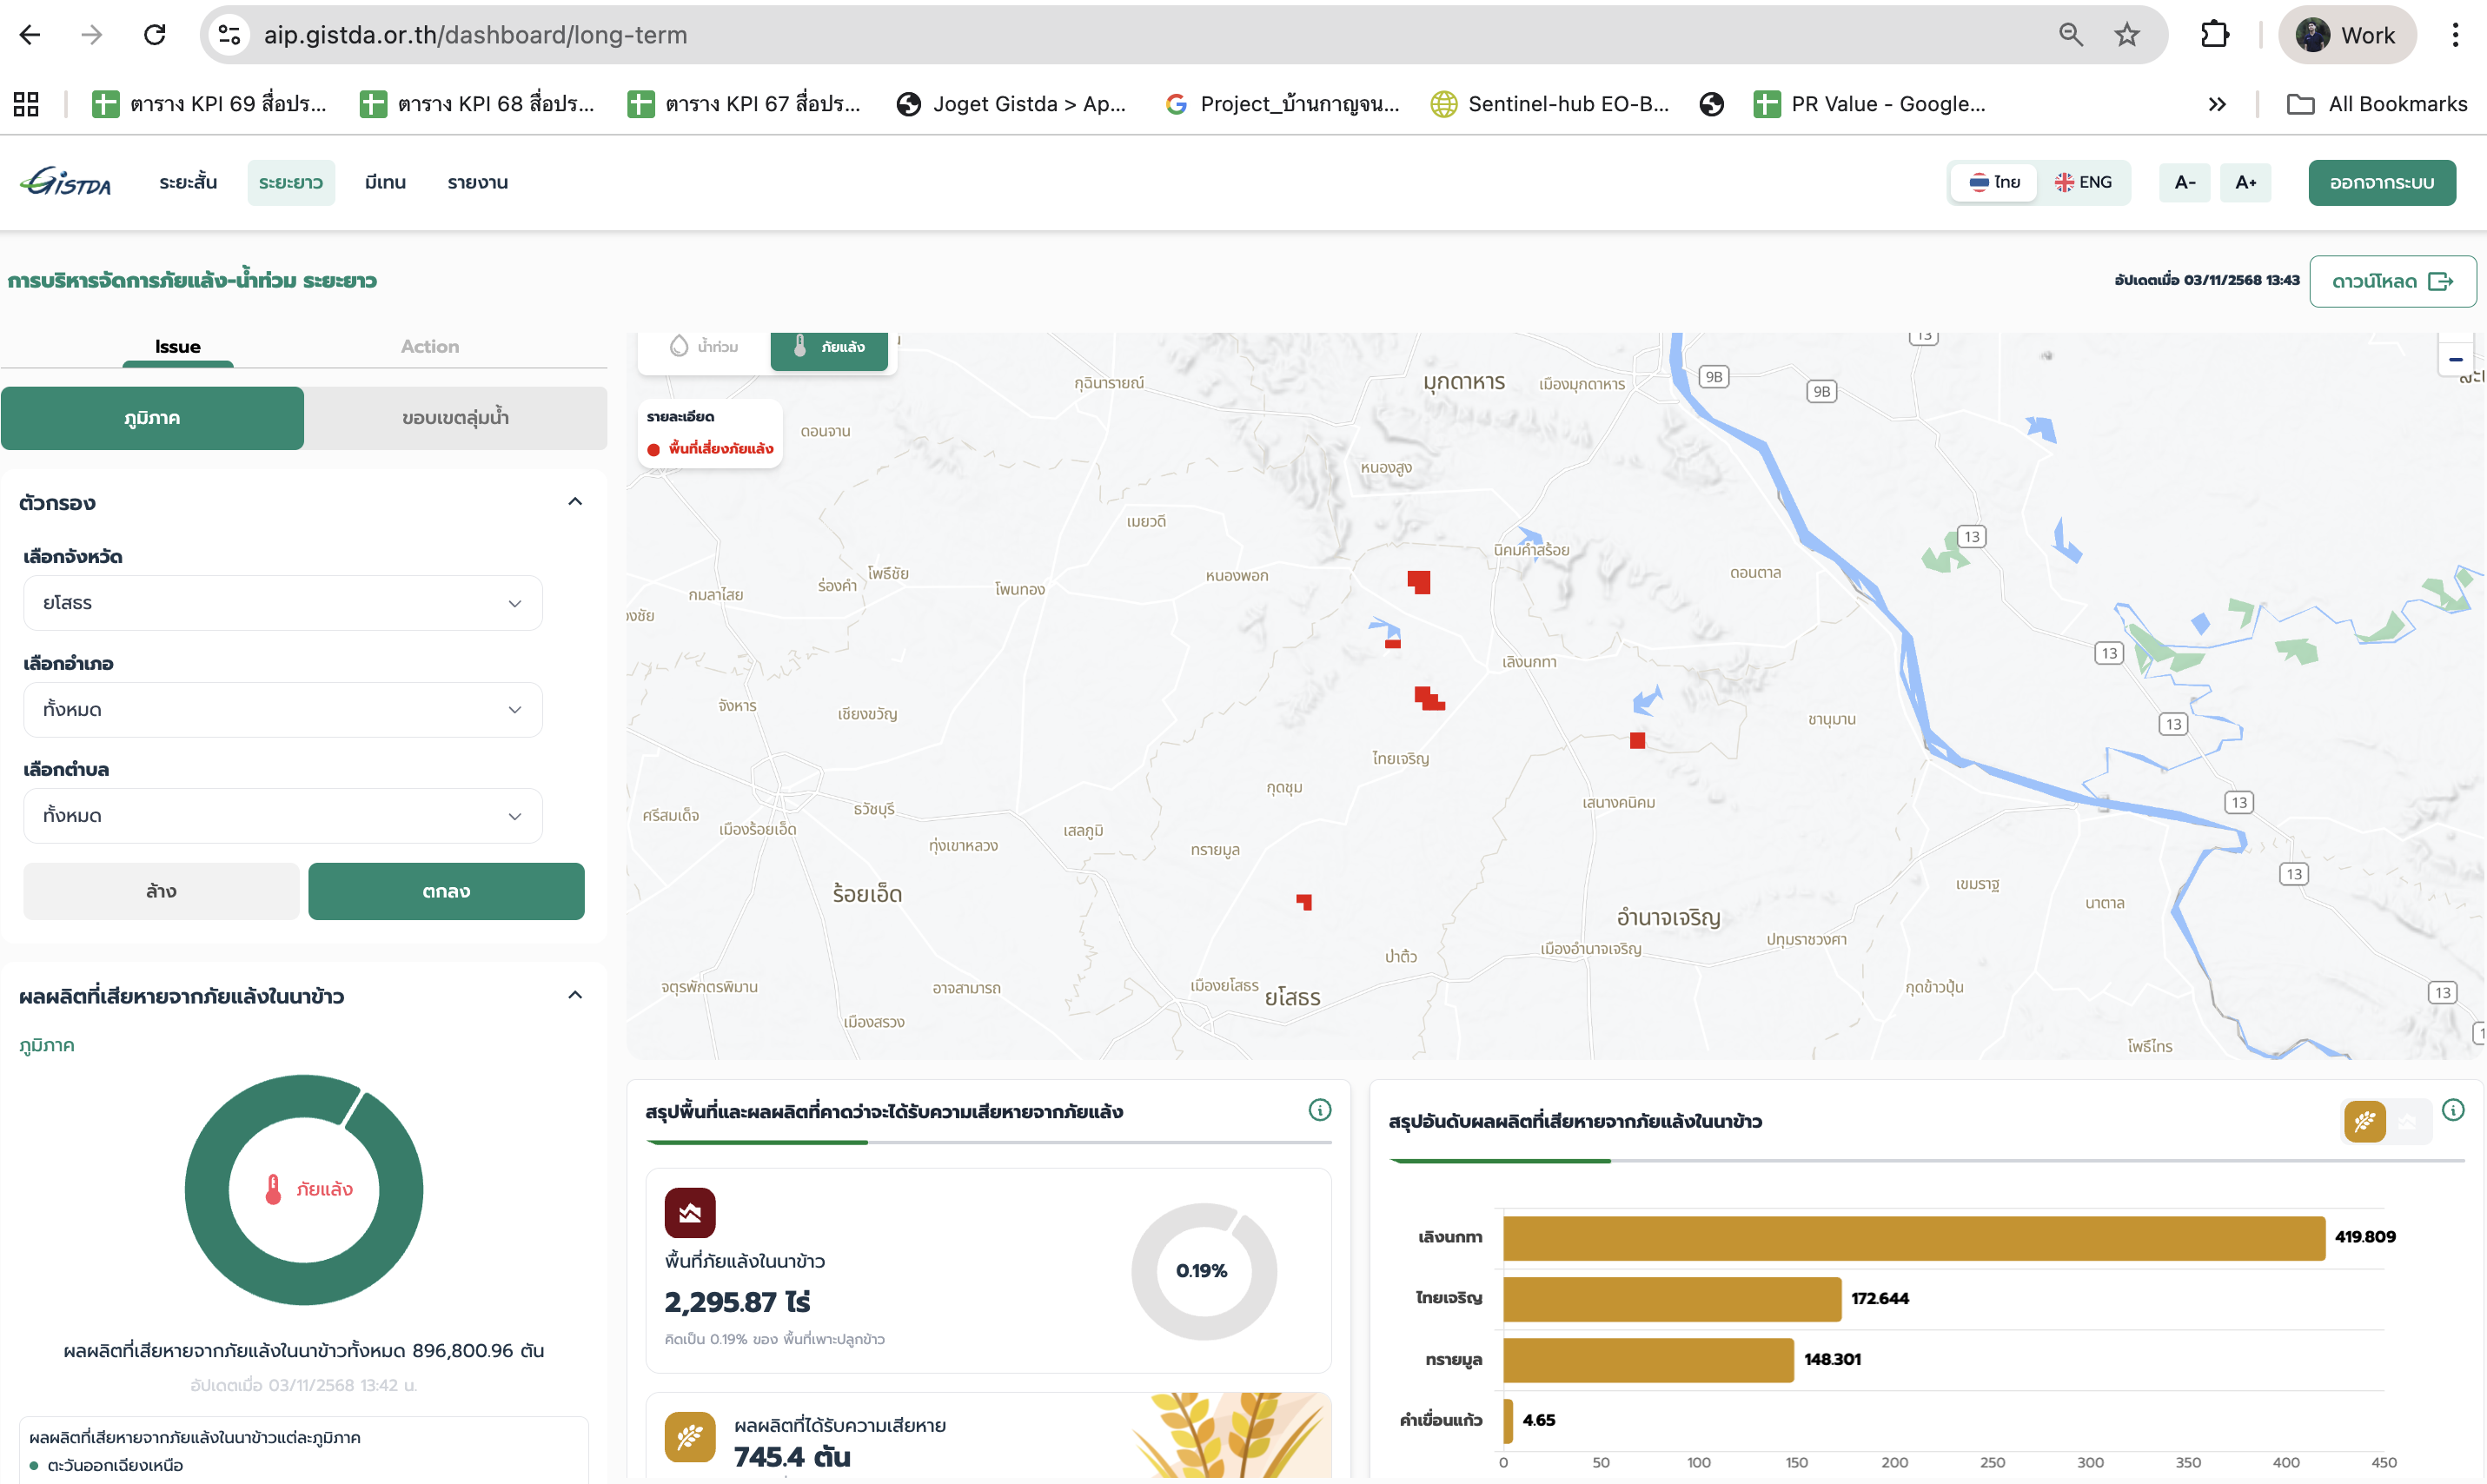Image resolution: width=2487 pixels, height=1484 pixels.
Task: Switch map layer to น้ำท่วม
Action: pos(704,347)
